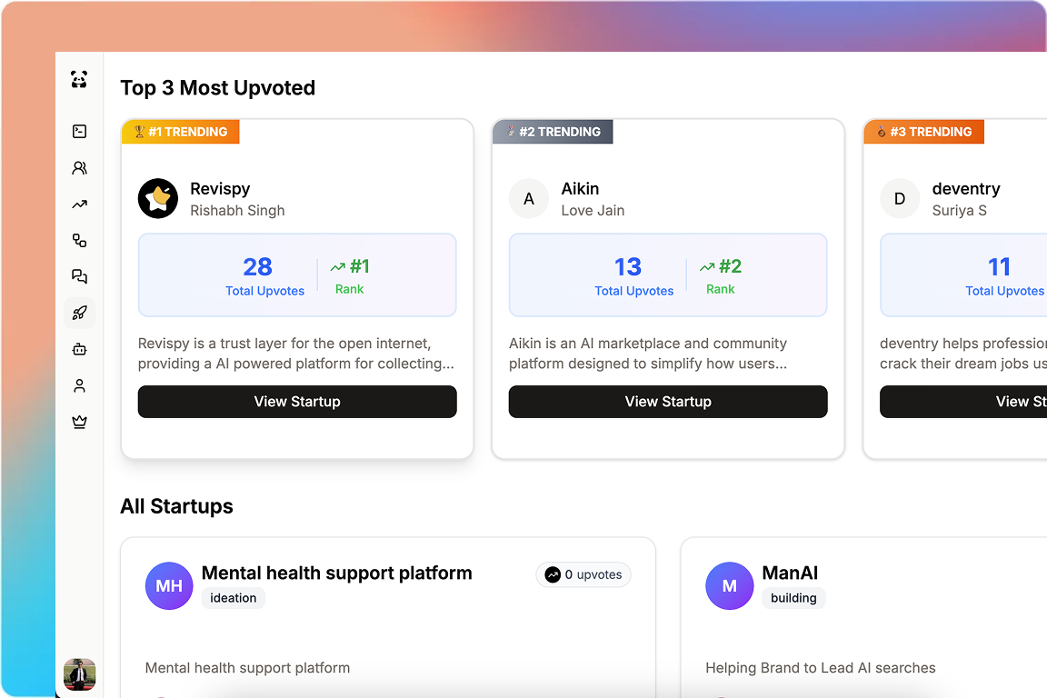The width and height of the screenshot is (1047, 698).
Task: Select the rocket startups sidebar icon
Action: [x=79, y=313]
